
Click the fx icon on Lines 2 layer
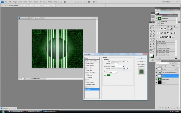176,69
